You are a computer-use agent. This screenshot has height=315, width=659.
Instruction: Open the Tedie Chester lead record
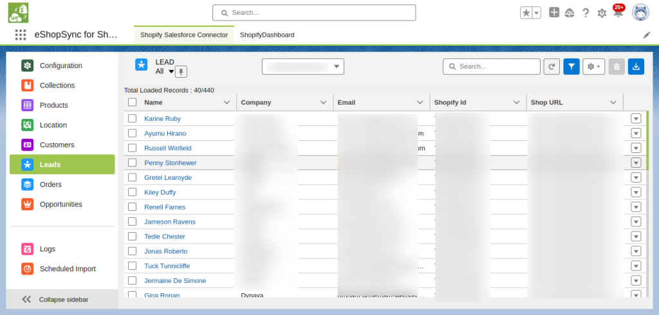point(165,237)
